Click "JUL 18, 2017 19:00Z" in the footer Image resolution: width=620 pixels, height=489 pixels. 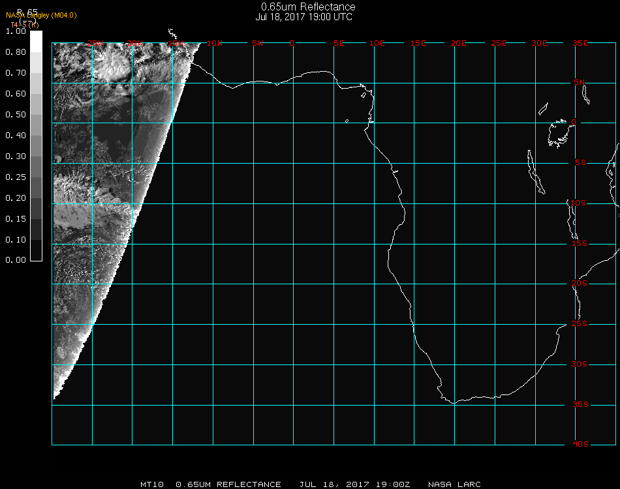pyautogui.click(x=354, y=484)
